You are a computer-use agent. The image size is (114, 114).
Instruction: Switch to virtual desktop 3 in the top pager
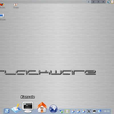98,2
